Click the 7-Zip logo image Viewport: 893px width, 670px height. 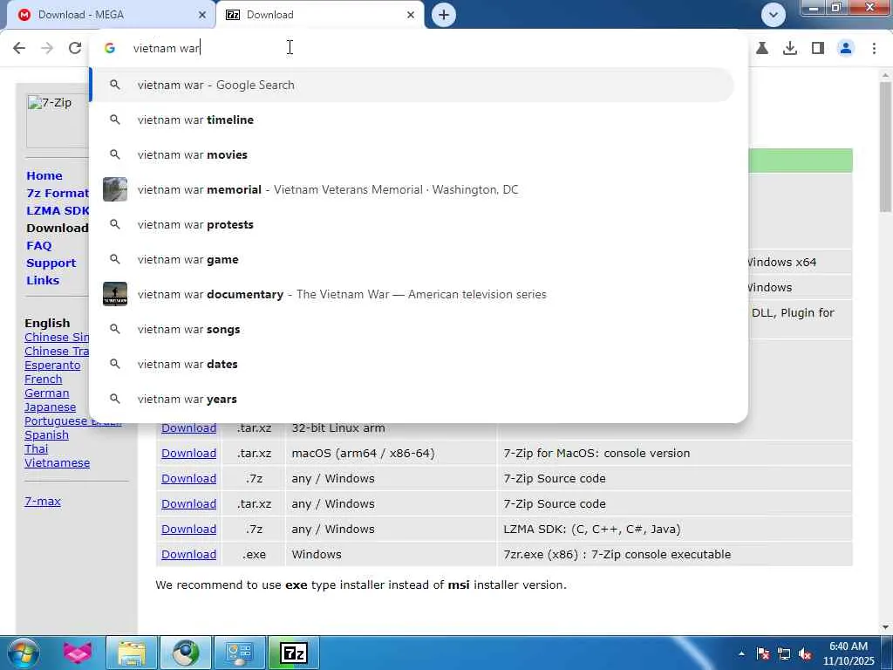[57, 121]
